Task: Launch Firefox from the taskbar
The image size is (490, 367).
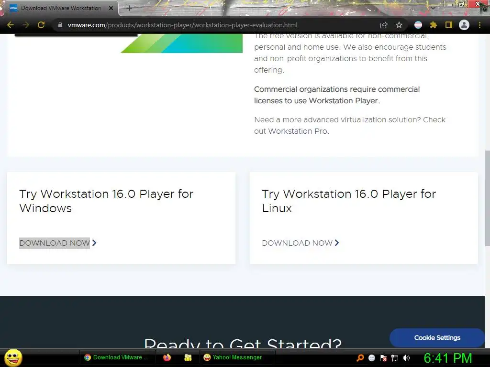Action: 167,357
